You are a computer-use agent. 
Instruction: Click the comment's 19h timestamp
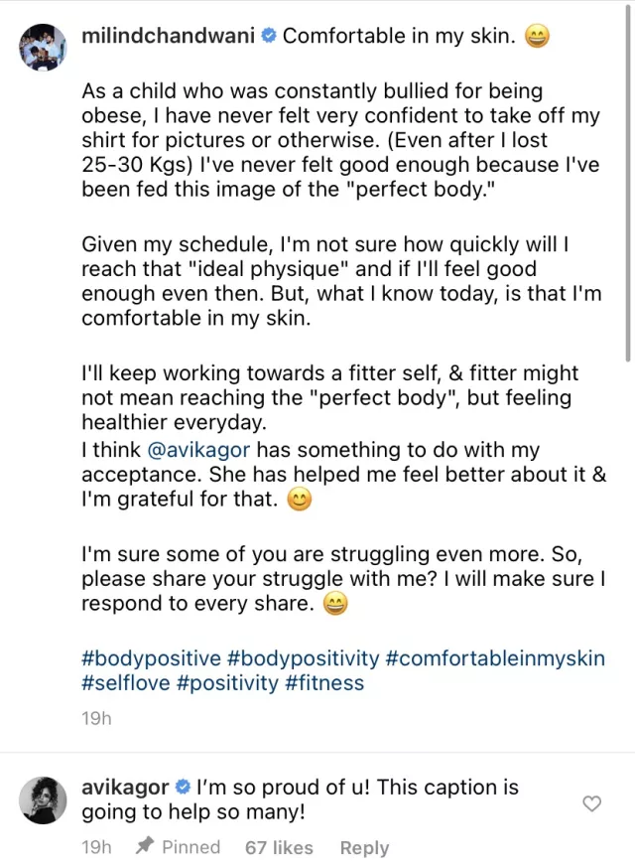click(96, 847)
